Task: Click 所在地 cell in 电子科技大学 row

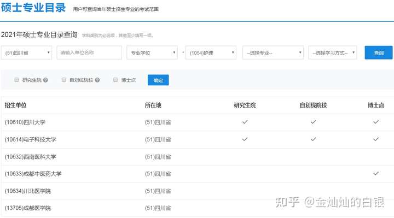Action: 158,139
